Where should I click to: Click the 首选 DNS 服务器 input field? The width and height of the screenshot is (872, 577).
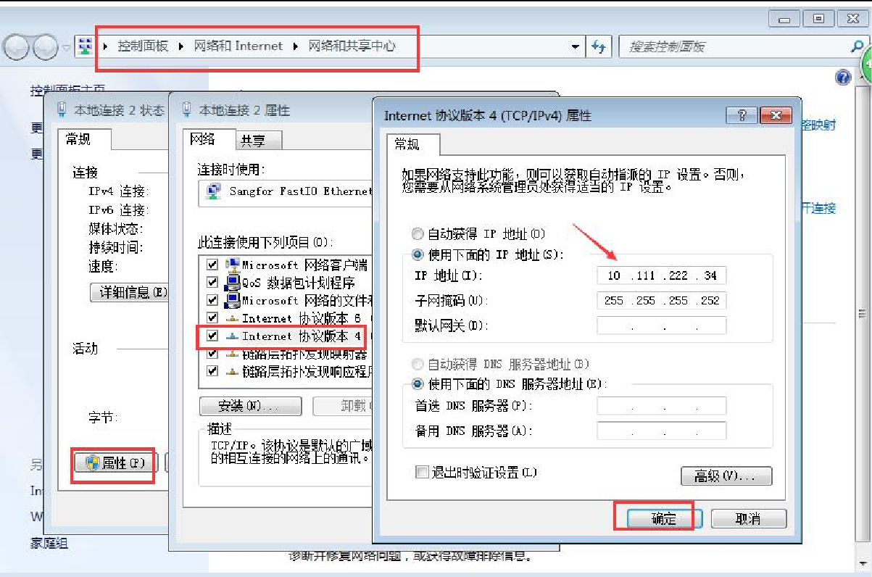click(661, 406)
